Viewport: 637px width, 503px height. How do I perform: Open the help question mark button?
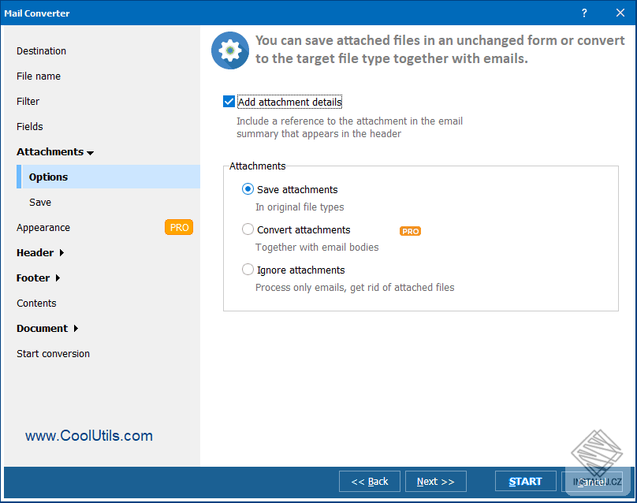(x=584, y=13)
